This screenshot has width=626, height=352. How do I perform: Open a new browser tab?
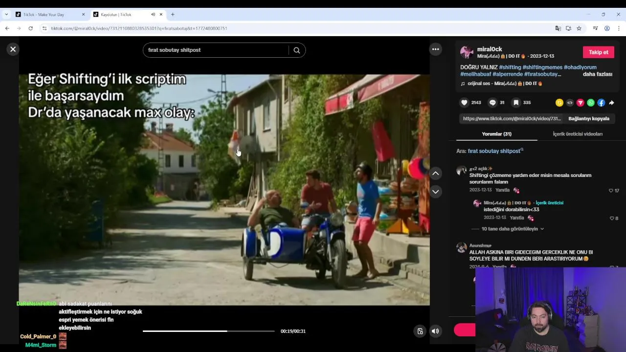[173, 15]
